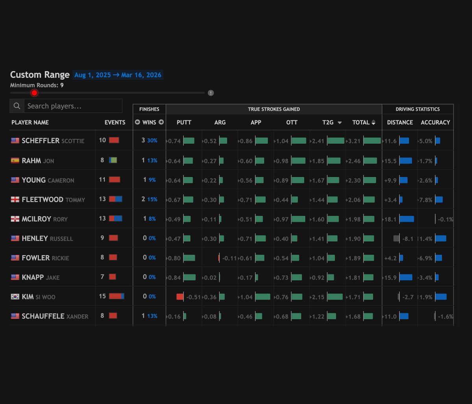Open player SCHEFFLER Scottie
This screenshot has height=404, width=472.
coord(53,141)
